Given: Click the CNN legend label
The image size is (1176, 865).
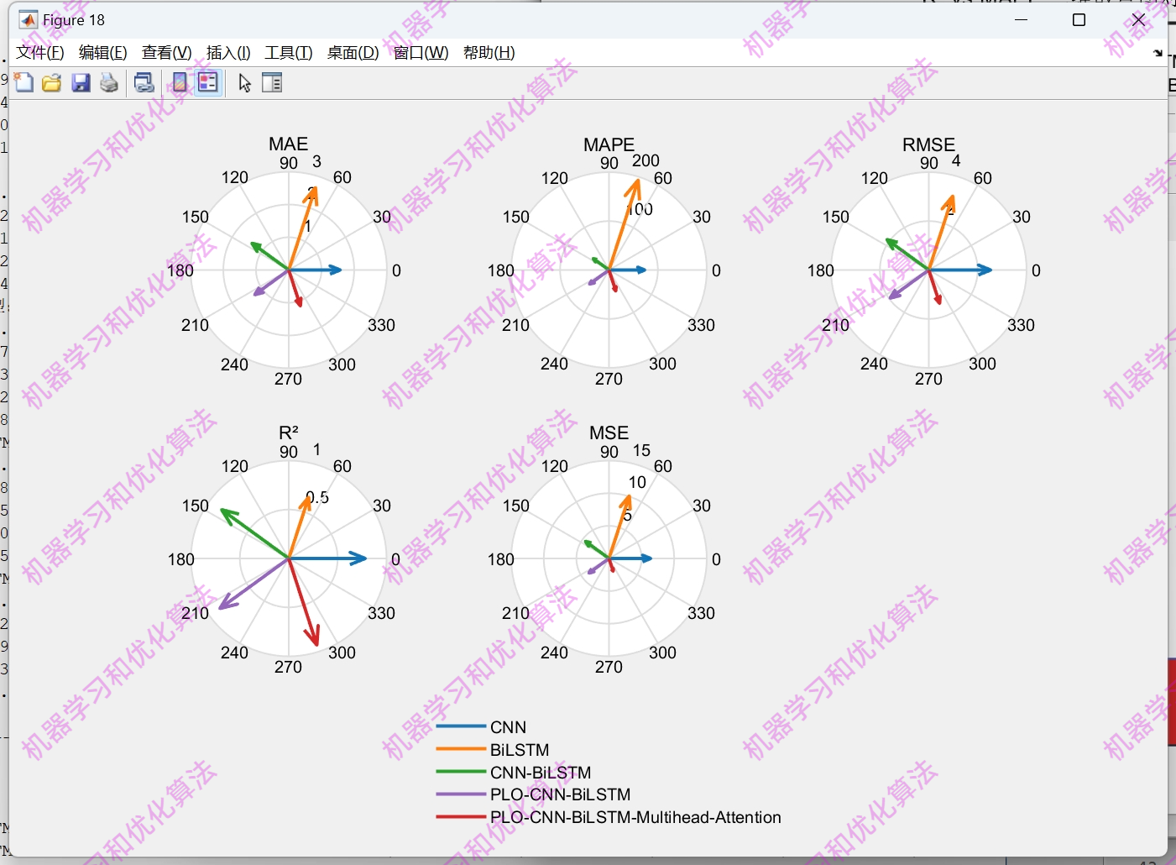Looking at the screenshot, I should 509,727.
